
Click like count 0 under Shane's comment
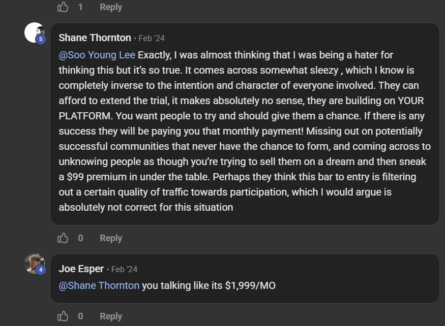click(80, 238)
